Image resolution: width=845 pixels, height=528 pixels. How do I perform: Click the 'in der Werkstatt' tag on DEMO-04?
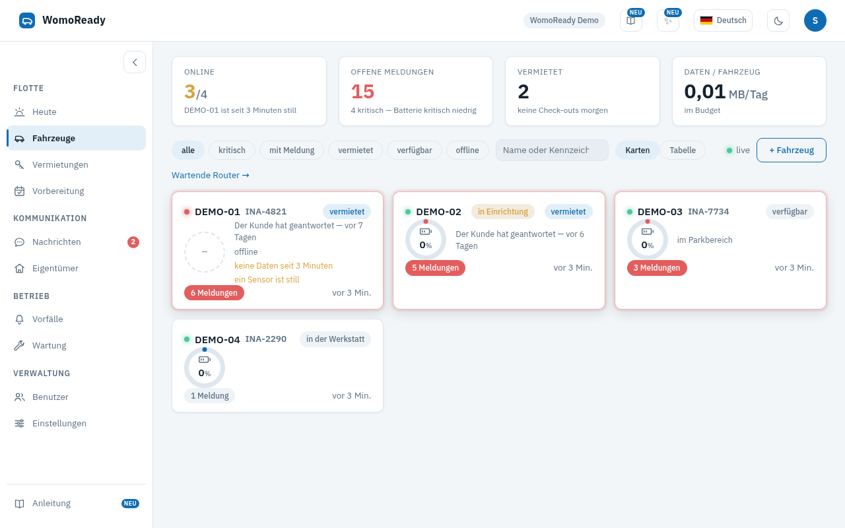click(335, 339)
